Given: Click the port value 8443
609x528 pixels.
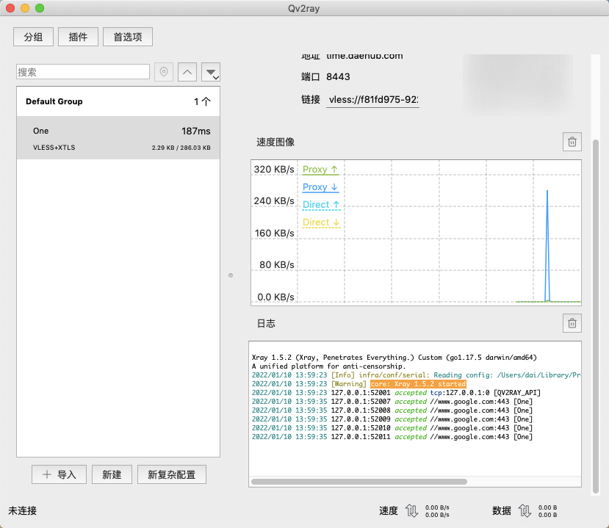Looking at the screenshot, I should click(338, 77).
